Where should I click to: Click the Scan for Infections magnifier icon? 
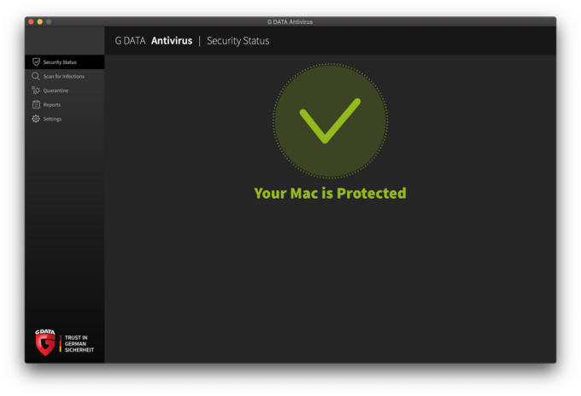[x=36, y=76]
